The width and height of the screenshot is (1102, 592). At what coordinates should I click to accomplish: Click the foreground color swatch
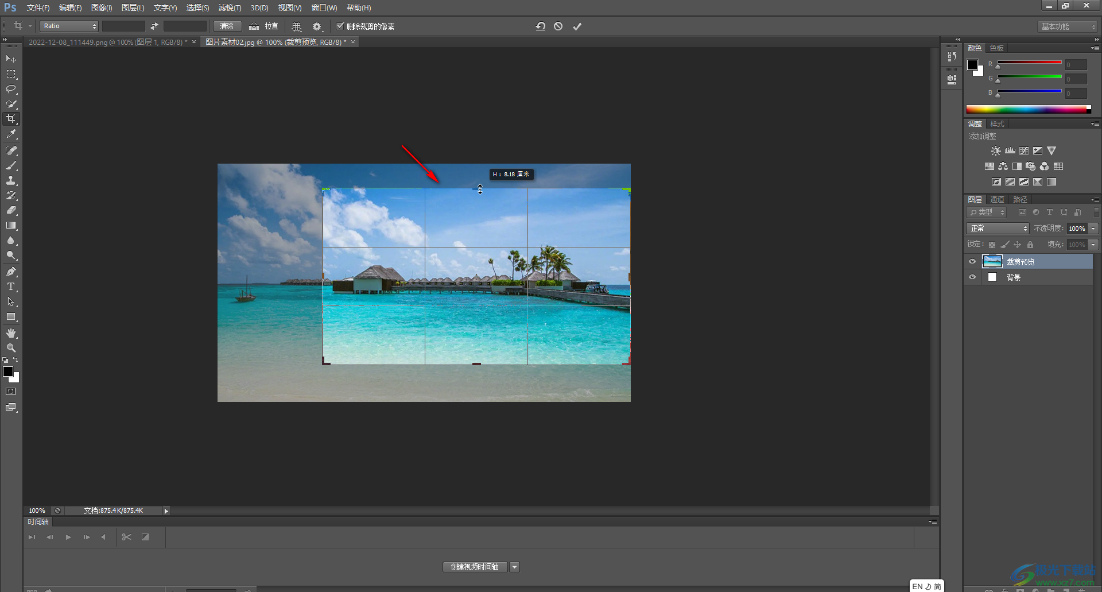(x=8, y=372)
